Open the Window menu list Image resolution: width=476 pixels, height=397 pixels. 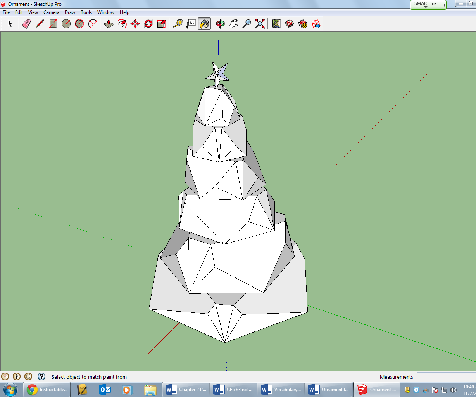pyautogui.click(x=105, y=12)
